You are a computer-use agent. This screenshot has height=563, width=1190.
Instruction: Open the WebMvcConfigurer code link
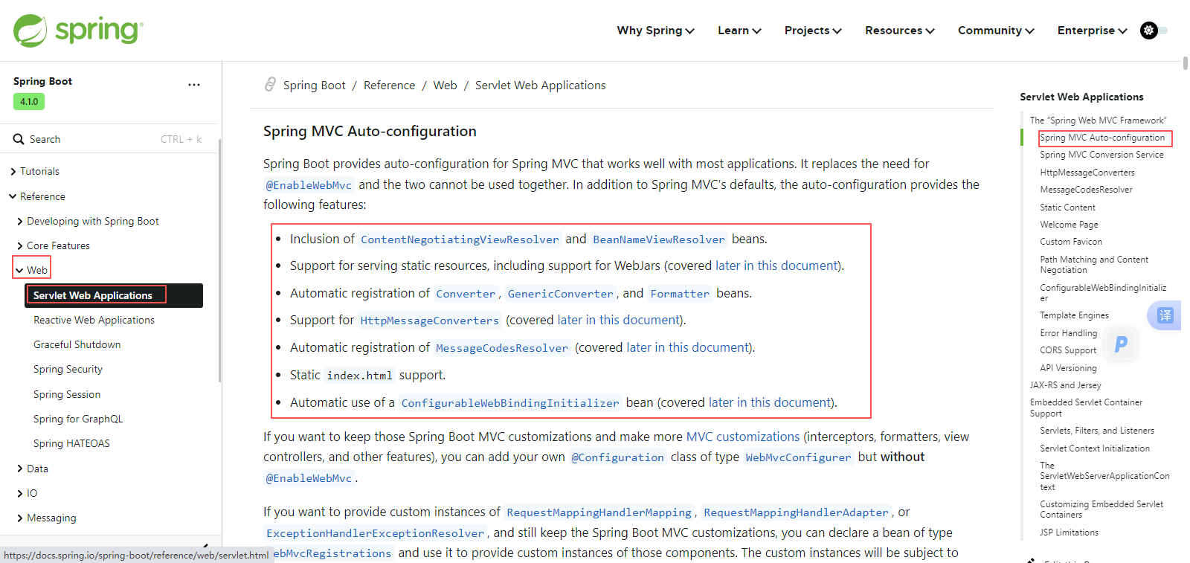coord(798,457)
